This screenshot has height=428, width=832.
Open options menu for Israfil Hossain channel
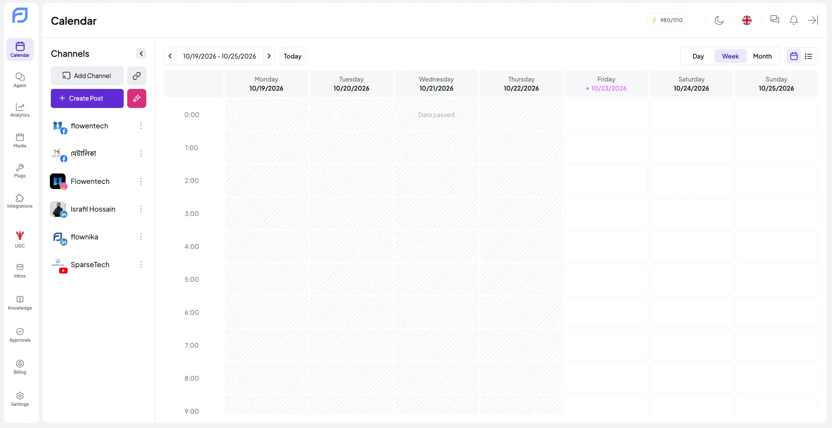click(x=141, y=209)
